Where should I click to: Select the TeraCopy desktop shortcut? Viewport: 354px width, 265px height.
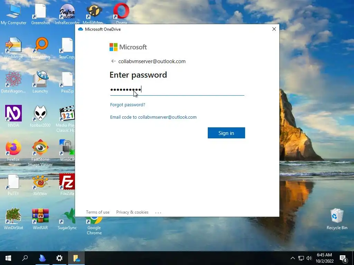67,48
